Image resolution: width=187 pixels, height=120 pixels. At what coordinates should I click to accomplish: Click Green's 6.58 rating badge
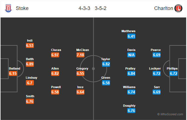click(106, 83)
